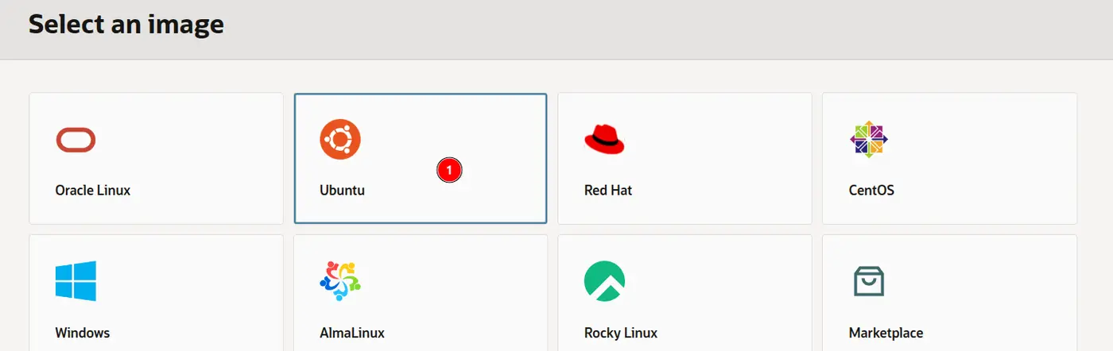This screenshot has height=351, width=1113.
Task: Click the AlmaLinux colorful logo
Action: (x=340, y=281)
